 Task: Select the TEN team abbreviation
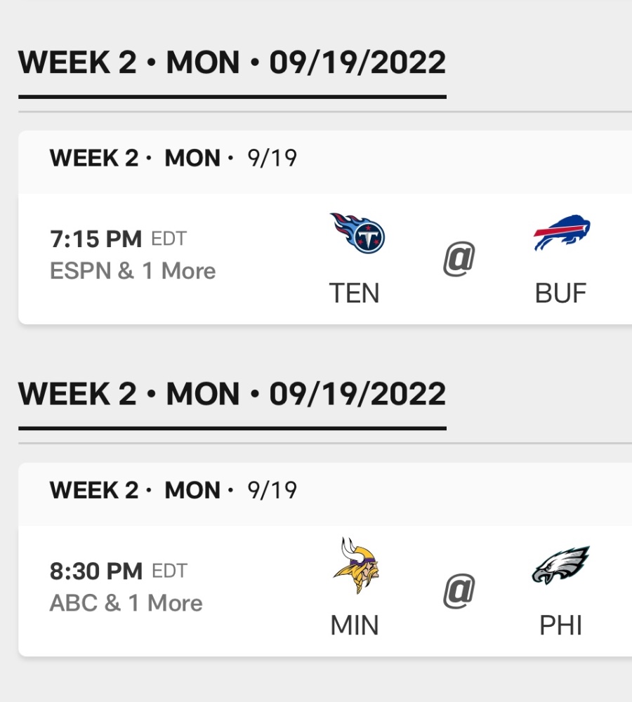(x=355, y=293)
